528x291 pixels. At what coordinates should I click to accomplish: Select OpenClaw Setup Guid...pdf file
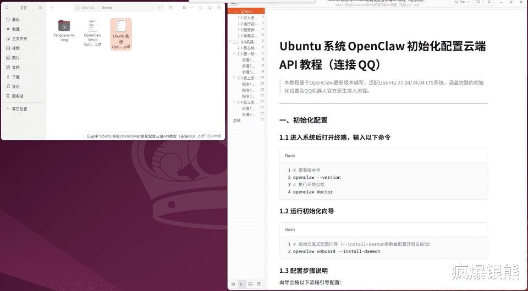point(92,32)
